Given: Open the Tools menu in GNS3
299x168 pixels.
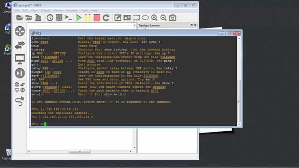Looking at the screenshot, I should (x=85, y=10).
